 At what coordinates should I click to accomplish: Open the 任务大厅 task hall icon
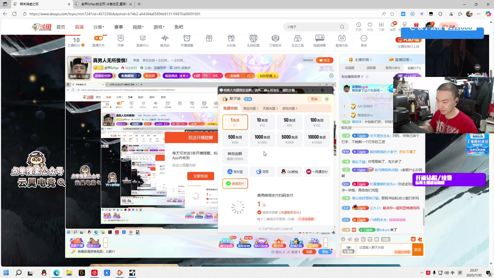pyautogui.click(x=93, y=243)
